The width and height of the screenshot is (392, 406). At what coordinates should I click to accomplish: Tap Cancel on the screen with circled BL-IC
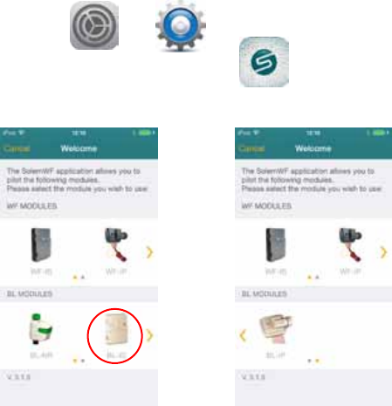click(x=17, y=148)
